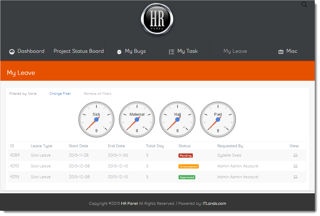Click the bug icon beside My Bugs
The height and width of the screenshot is (216, 320).
click(x=119, y=52)
